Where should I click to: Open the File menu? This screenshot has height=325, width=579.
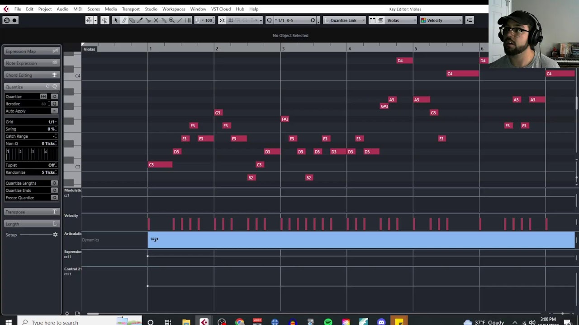pos(18,9)
